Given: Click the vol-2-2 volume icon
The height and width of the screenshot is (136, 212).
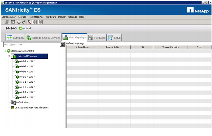Looking at the screenshot, I should pyautogui.click(x=17, y=77).
